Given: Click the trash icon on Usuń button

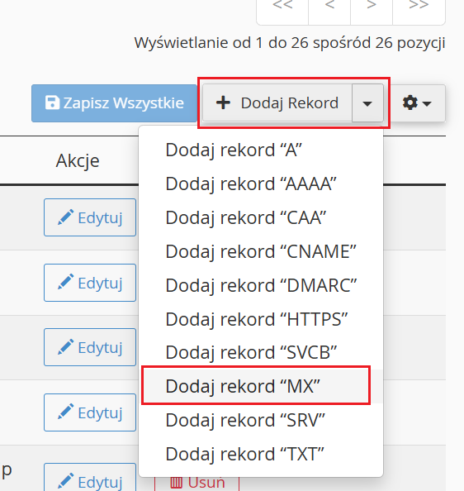Looking at the screenshot, I should 176,483.
